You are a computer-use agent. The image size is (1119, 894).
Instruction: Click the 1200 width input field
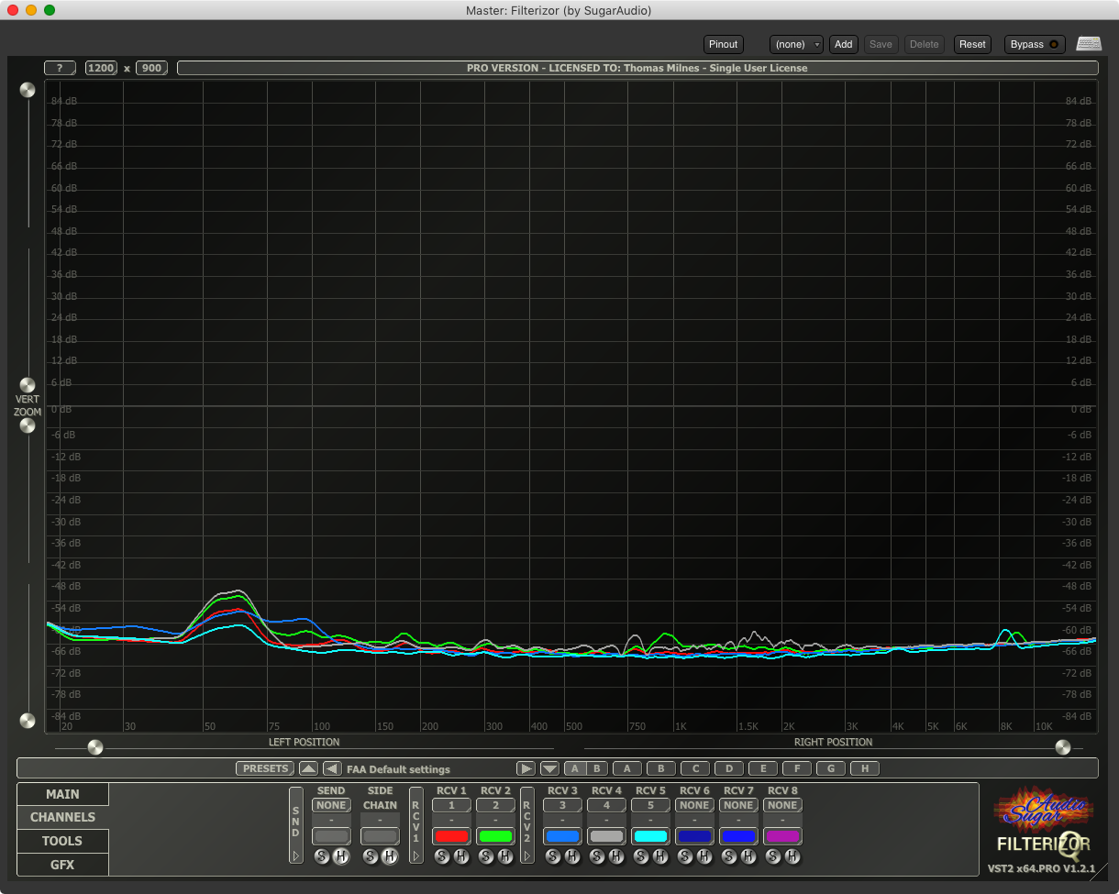(101, 68)
